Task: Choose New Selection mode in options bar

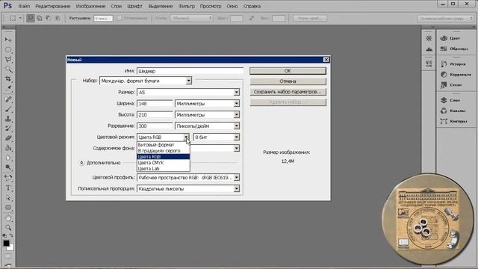Action: (31, 18)
